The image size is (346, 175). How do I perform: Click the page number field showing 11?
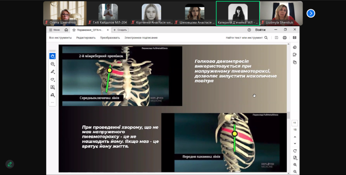(x=295, y=123)
